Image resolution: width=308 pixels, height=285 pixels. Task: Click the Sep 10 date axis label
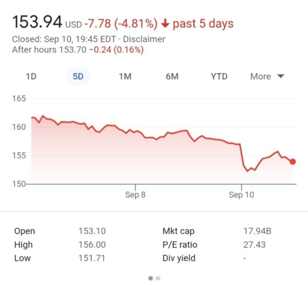[241, 195]
